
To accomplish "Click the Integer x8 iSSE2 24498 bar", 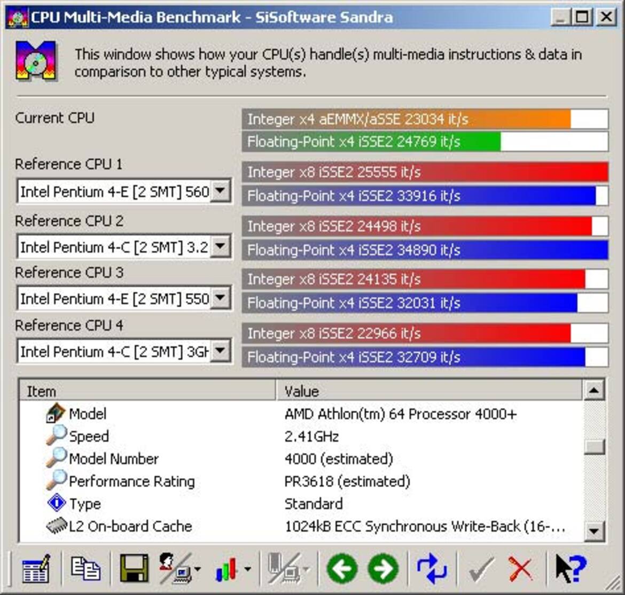I will click(425, 226).
